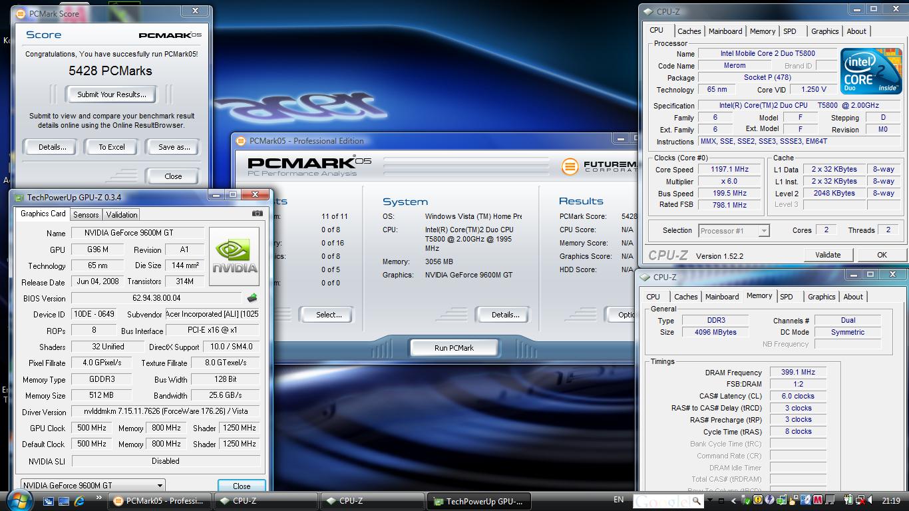
Task: Open the GPU-Z Validation tab
Action: tap(122, 214)
